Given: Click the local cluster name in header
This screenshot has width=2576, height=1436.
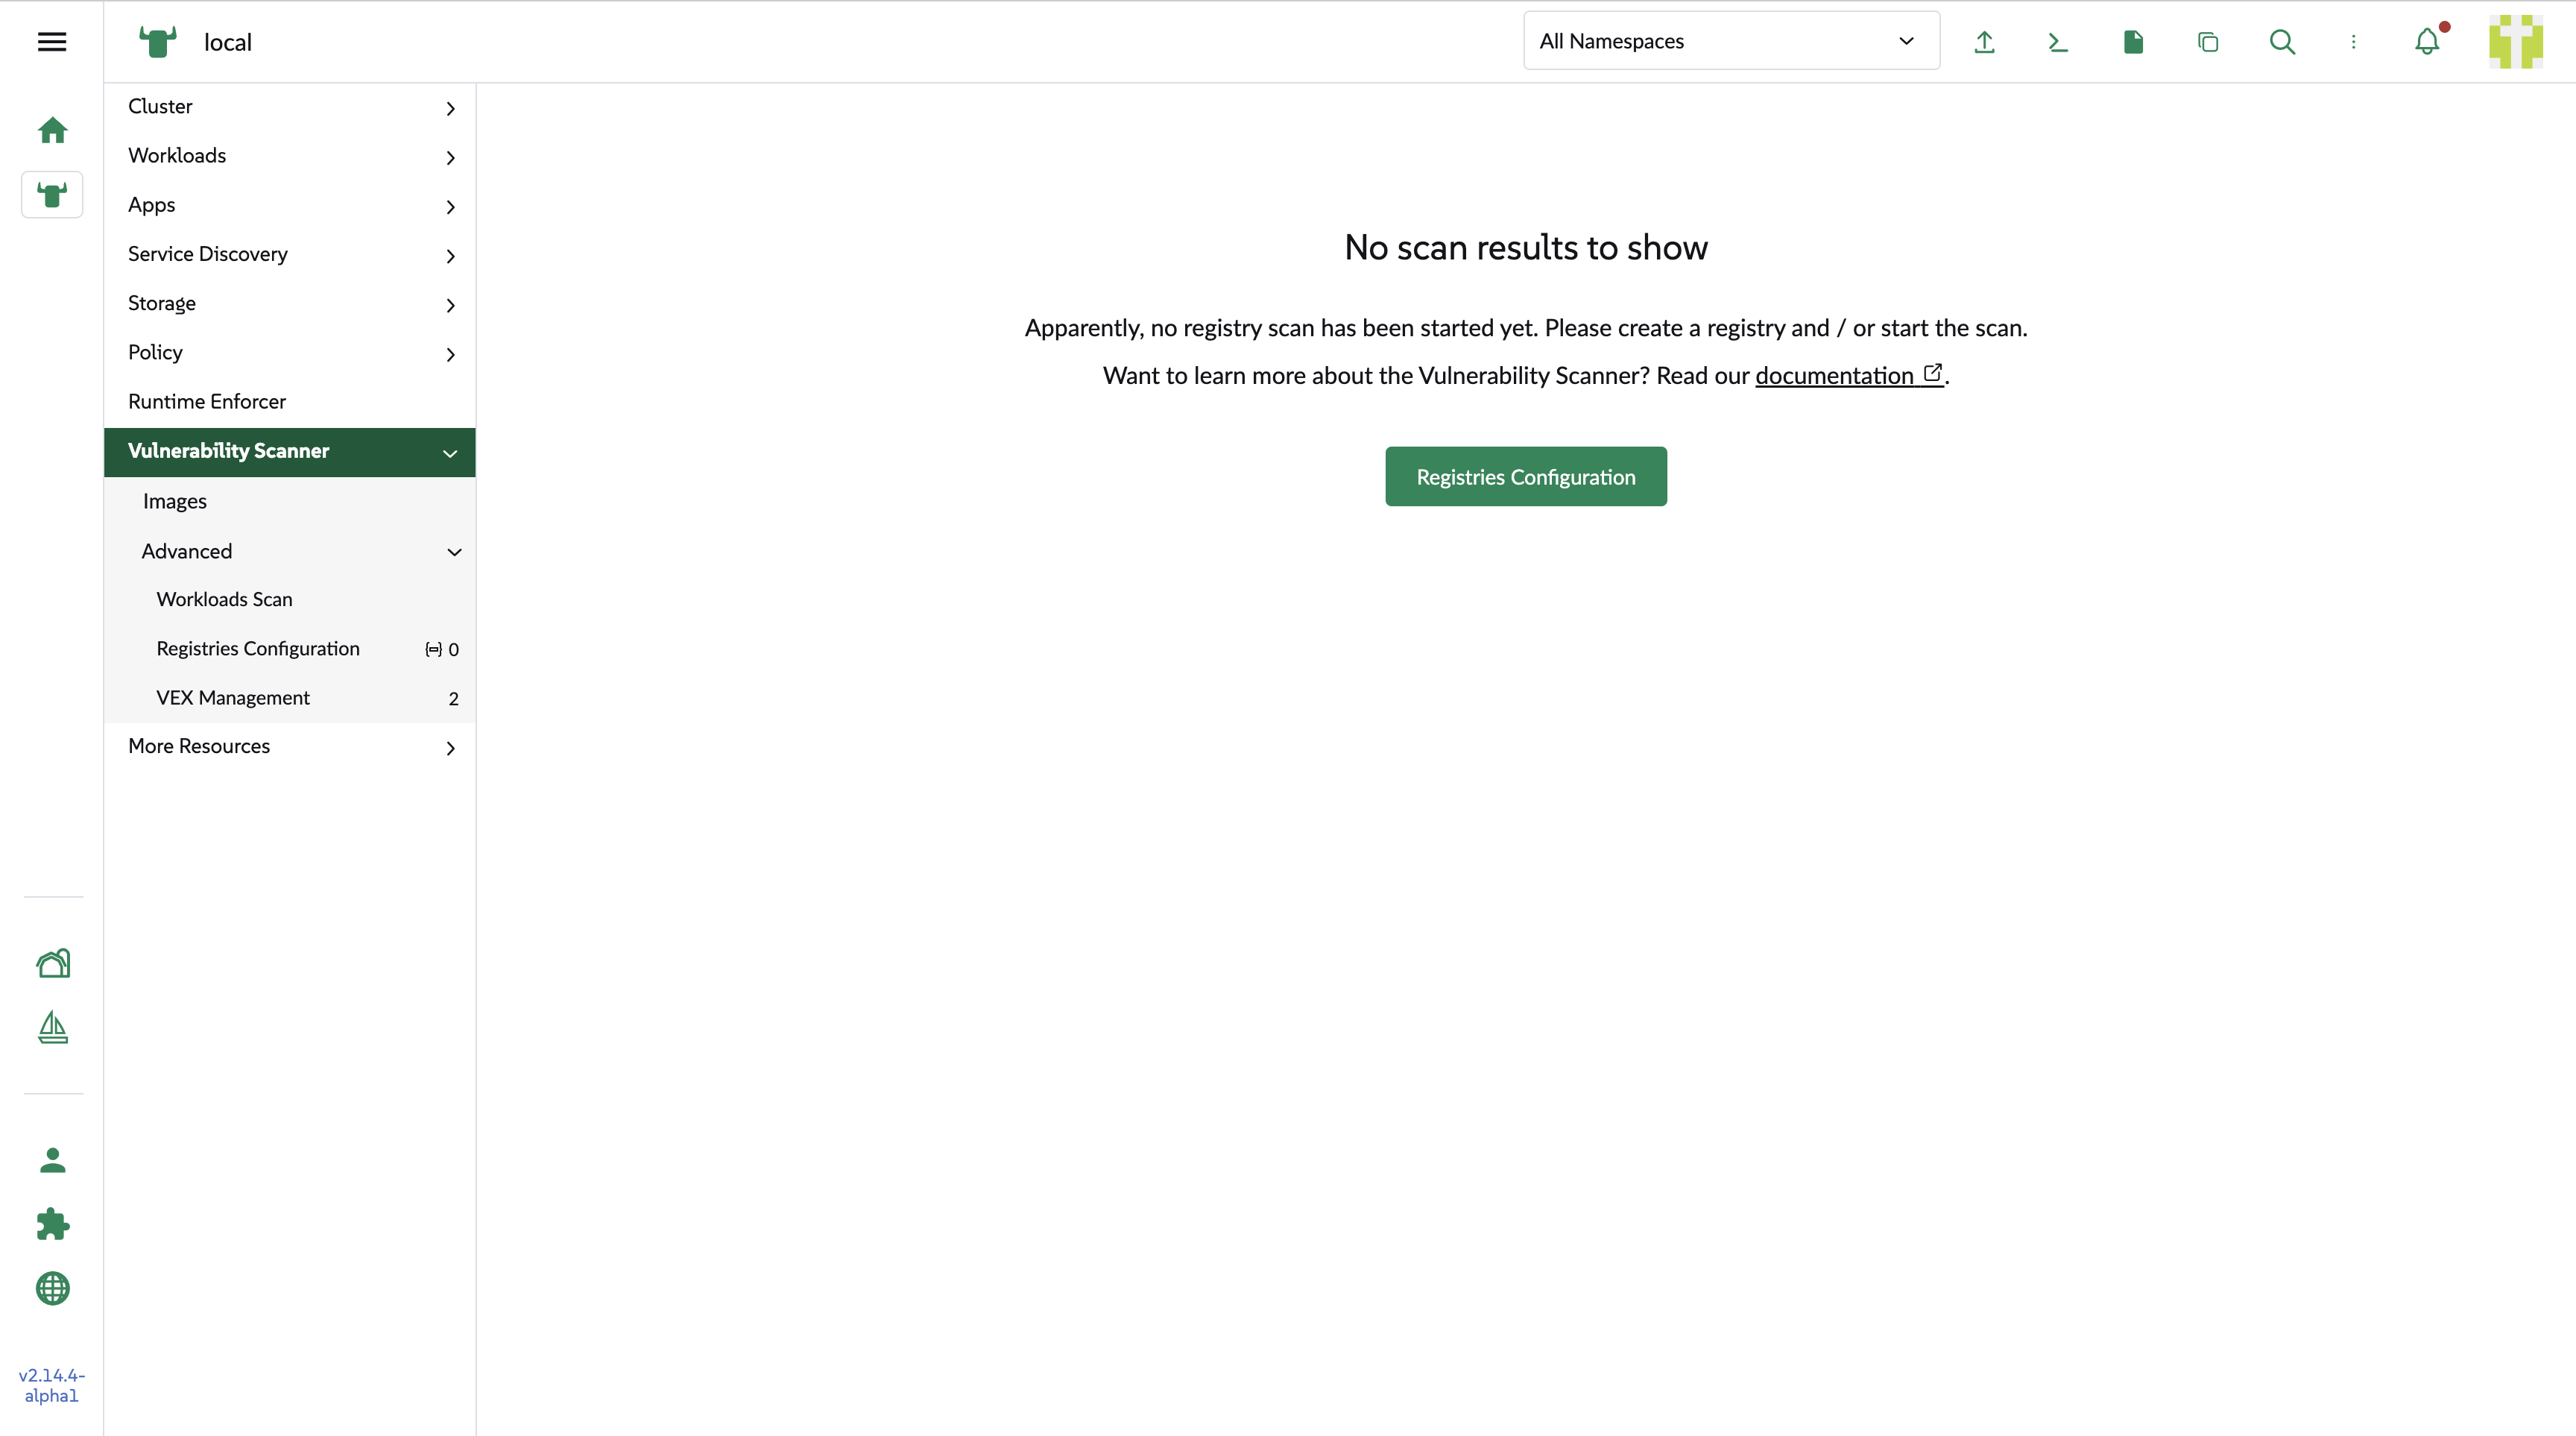Looking at the screenshot, I should [228, 42].
